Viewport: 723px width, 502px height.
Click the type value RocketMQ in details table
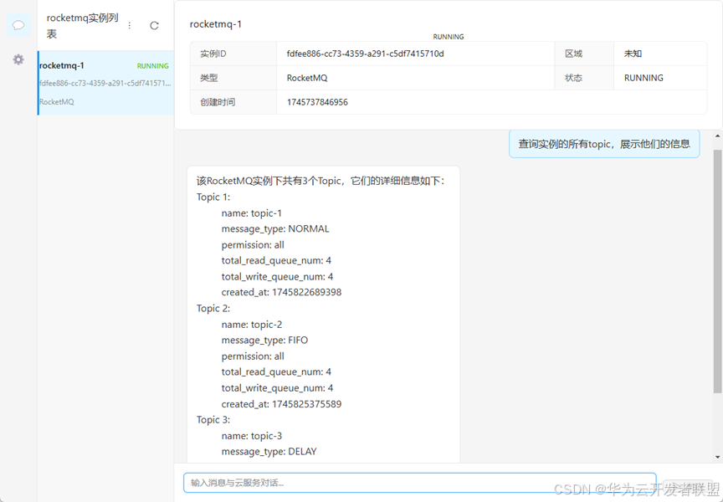coord(307,78)
